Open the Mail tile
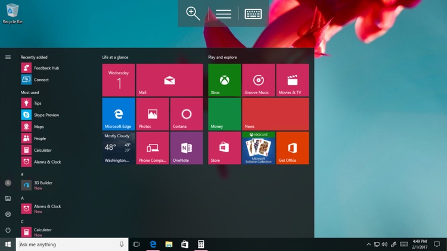The height and width of the screenshot is (251, 447). [170, 80]
